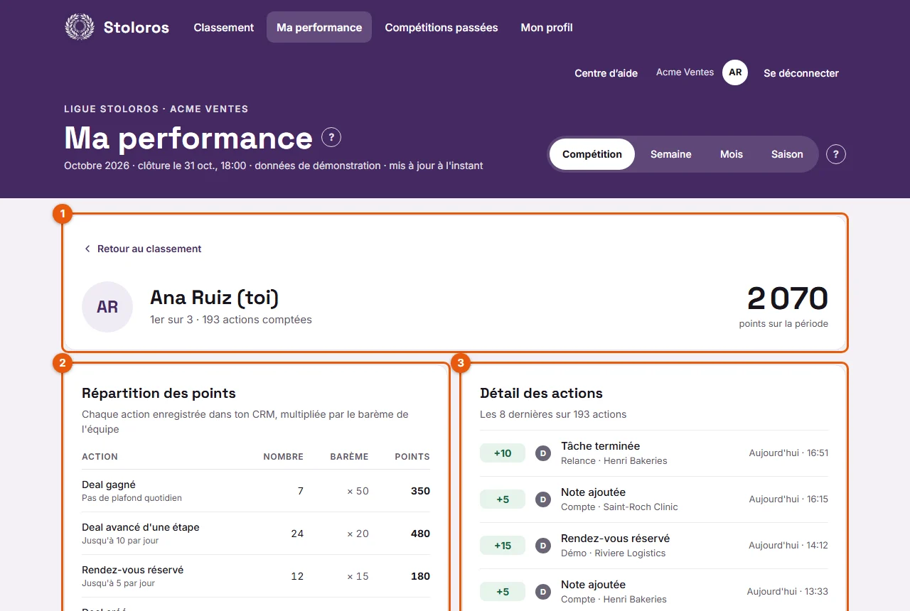Go to Compétitions passées

[441, 27]
